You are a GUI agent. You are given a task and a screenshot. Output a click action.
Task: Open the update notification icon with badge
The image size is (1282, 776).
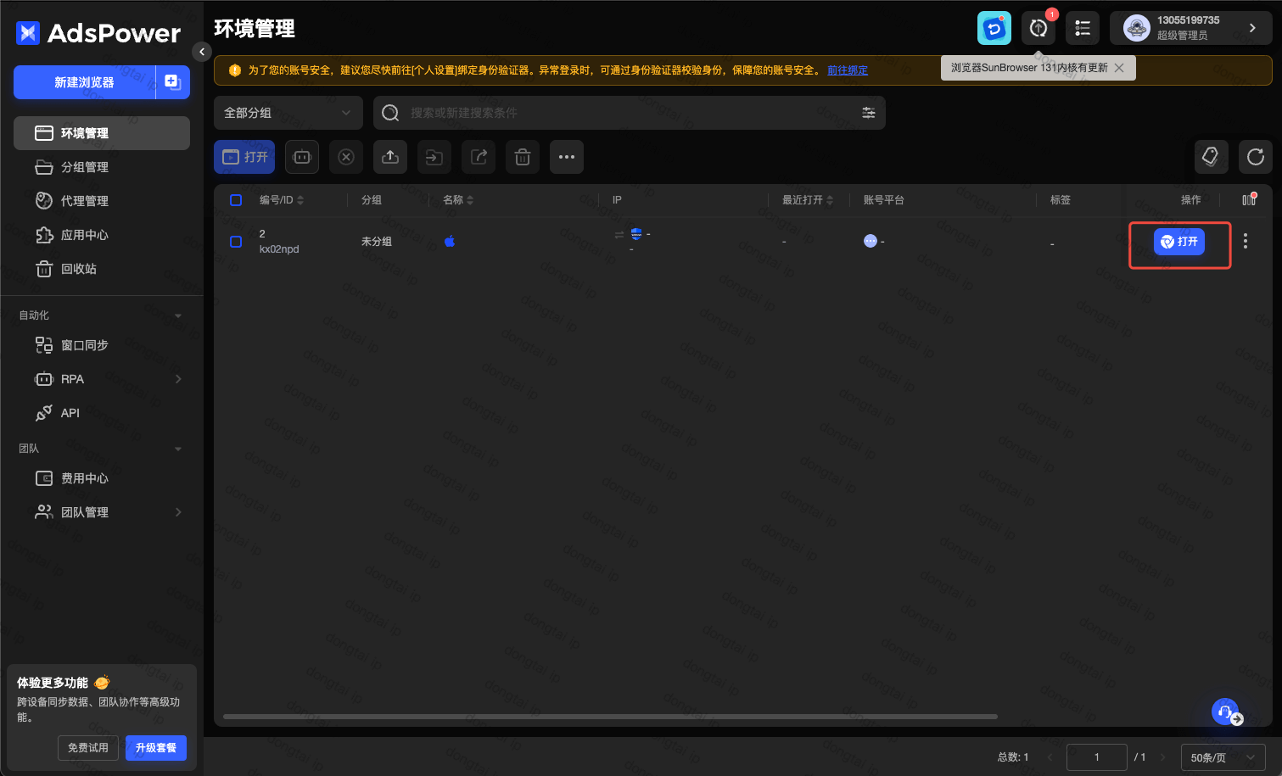coord(1038,28)
